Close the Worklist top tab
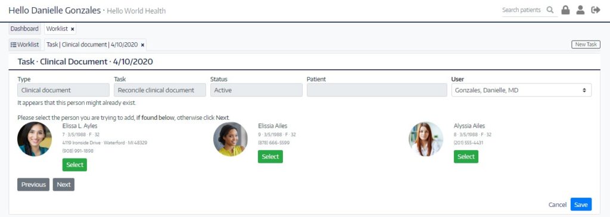 pos(72,29)
